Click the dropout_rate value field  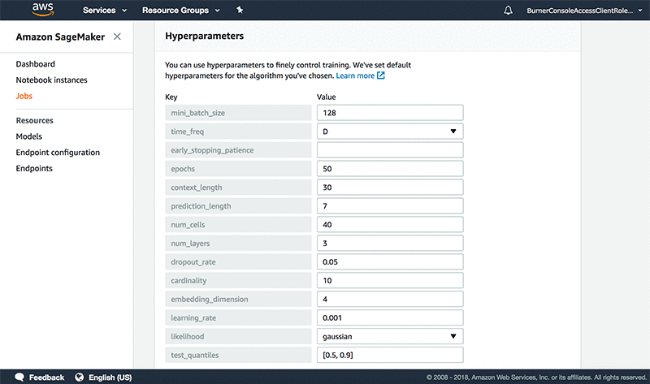click(390, 261)
